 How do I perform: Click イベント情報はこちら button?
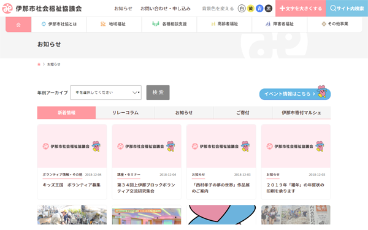click(295, 94)
